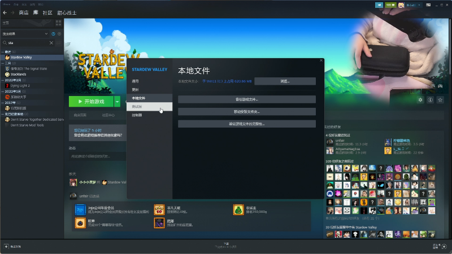Clear the library search with X
The width and height of the screenshot is (452, 254).
click(51, 43)
